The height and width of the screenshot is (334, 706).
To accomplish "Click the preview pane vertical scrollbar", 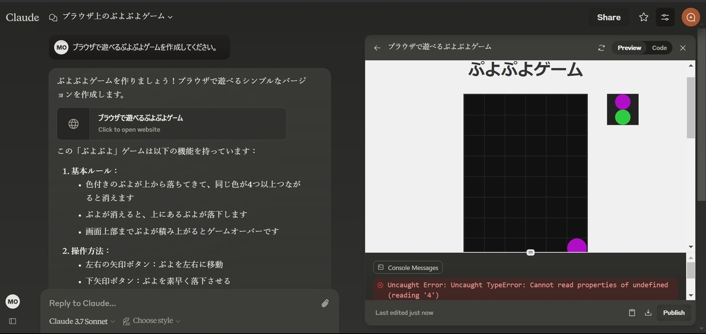I will [691, 107].
